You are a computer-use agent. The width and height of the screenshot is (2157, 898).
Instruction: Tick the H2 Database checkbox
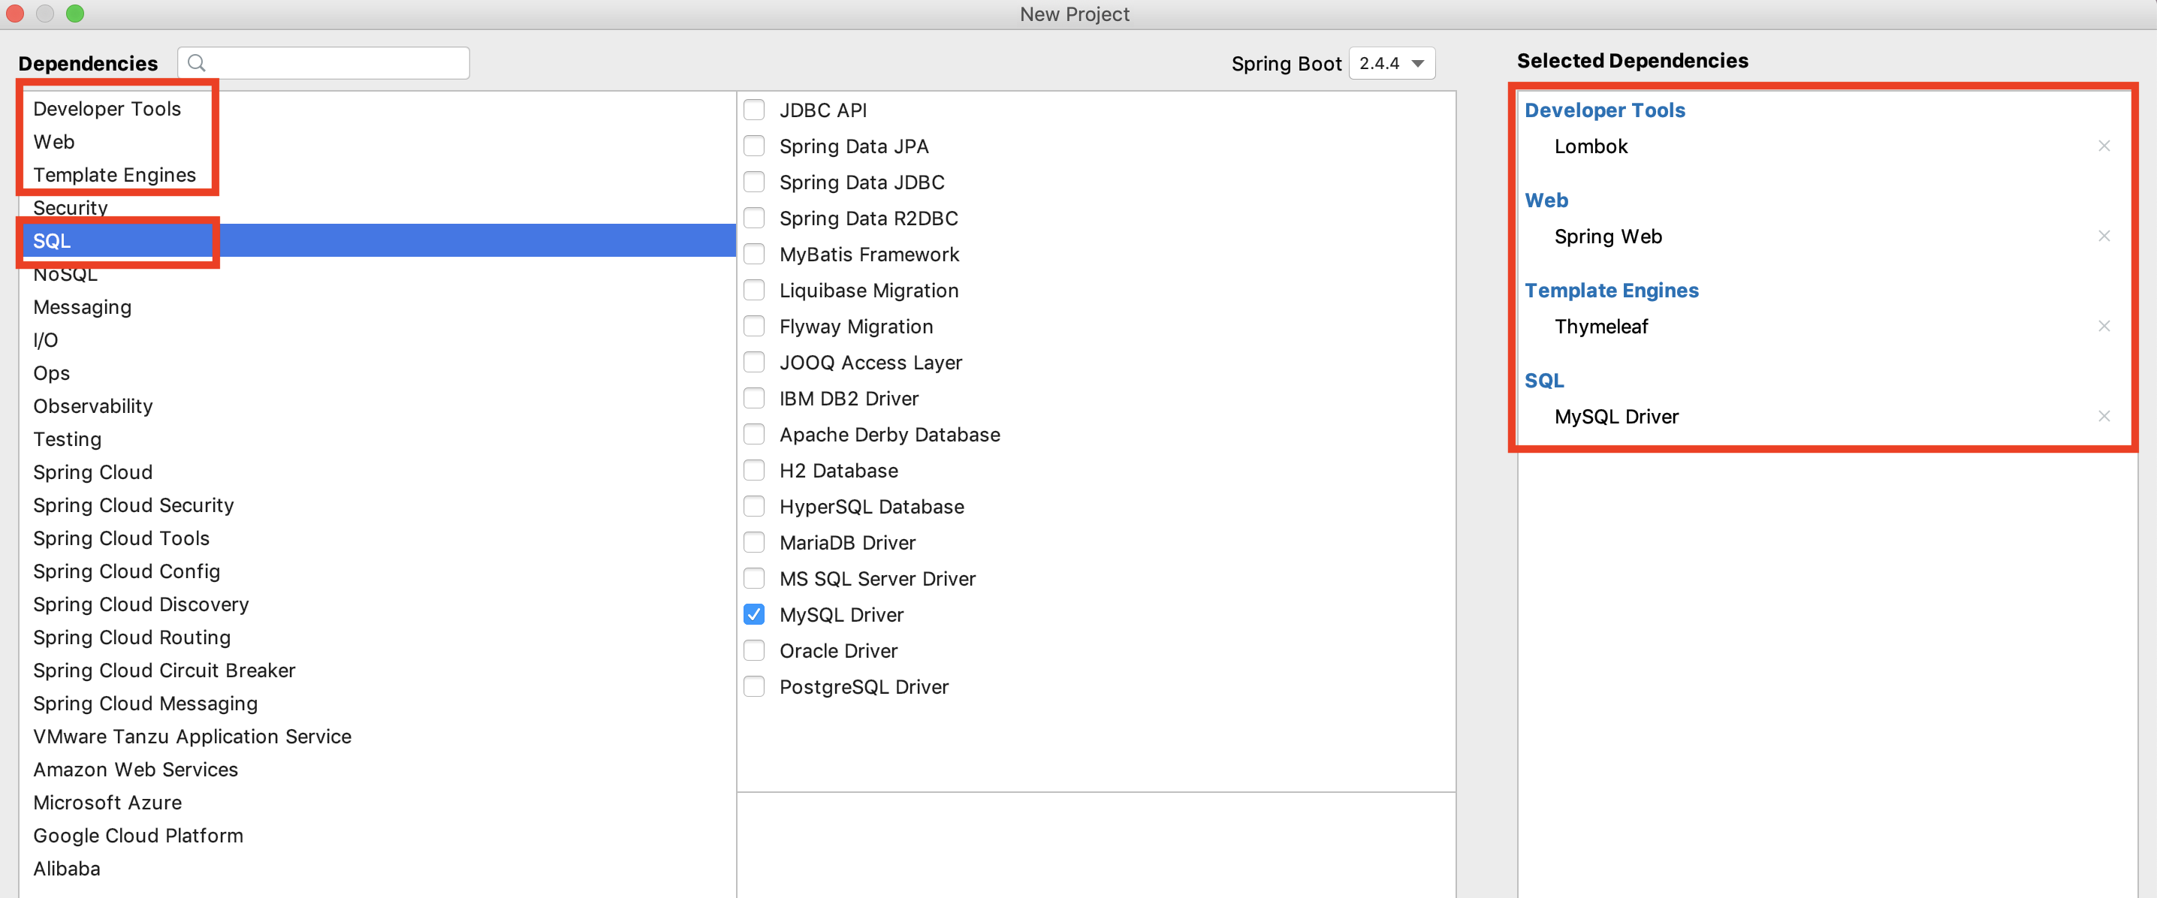[x=753, y=470]
